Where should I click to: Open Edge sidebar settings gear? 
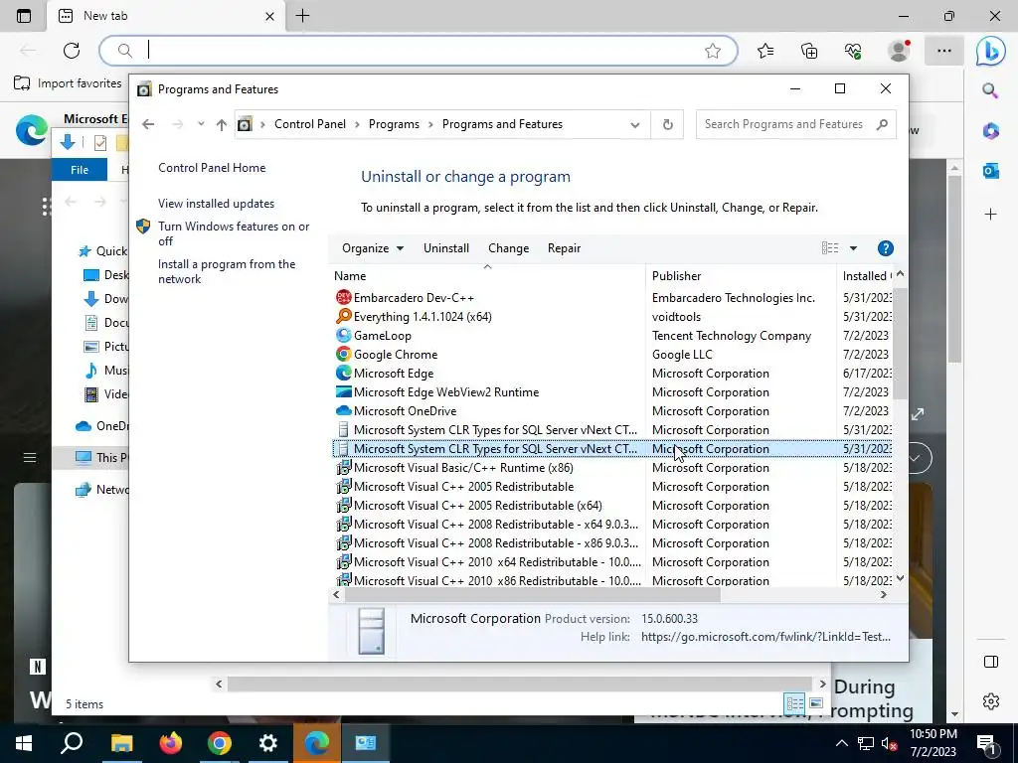[991, 701]
